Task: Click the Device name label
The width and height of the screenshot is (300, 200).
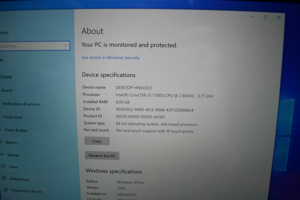Action: point(94,87)
